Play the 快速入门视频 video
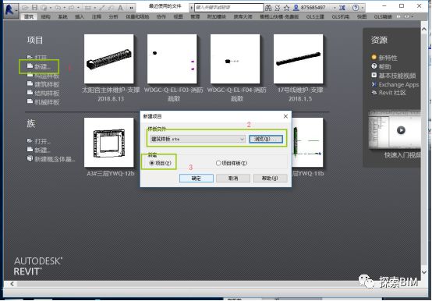 401,130
